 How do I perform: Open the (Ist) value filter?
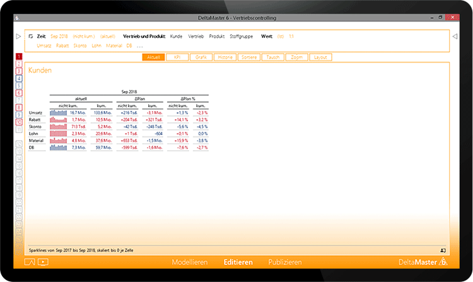pos(281,36)
